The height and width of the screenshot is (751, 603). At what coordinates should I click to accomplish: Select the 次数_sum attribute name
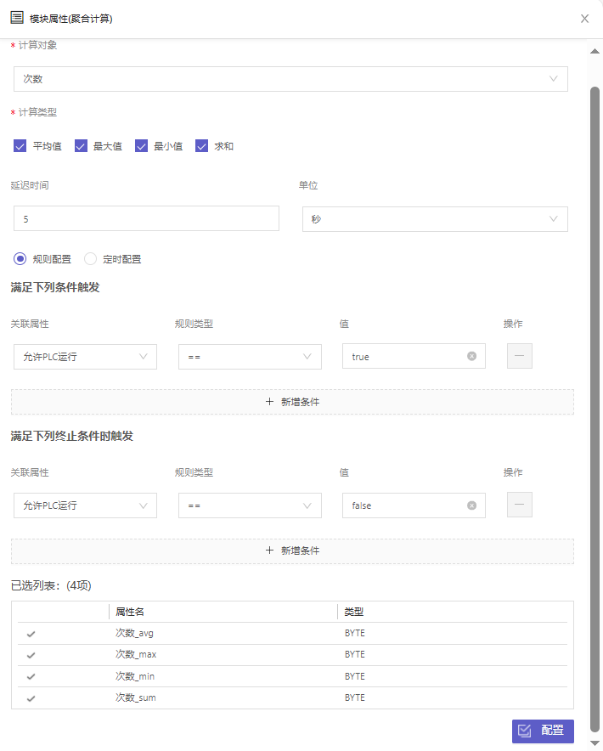(x=136, y=697)
